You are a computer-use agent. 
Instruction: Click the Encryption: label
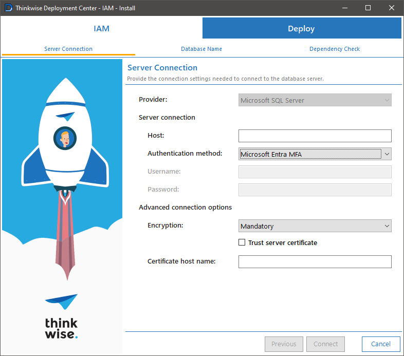165,226
